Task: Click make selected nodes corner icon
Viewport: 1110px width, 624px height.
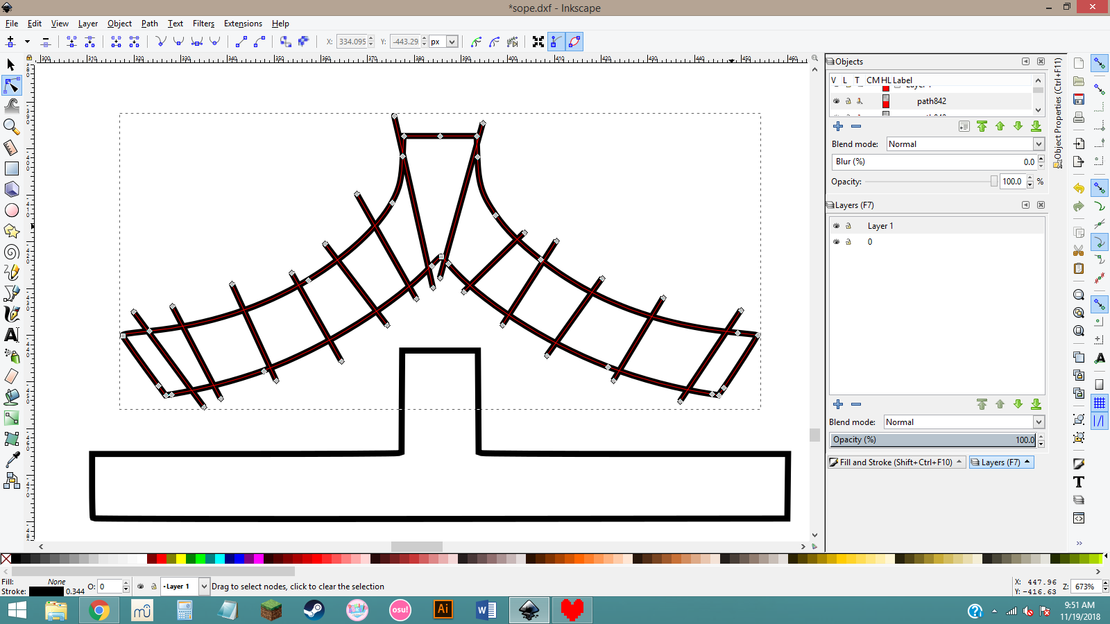Action: click(161, 42)
